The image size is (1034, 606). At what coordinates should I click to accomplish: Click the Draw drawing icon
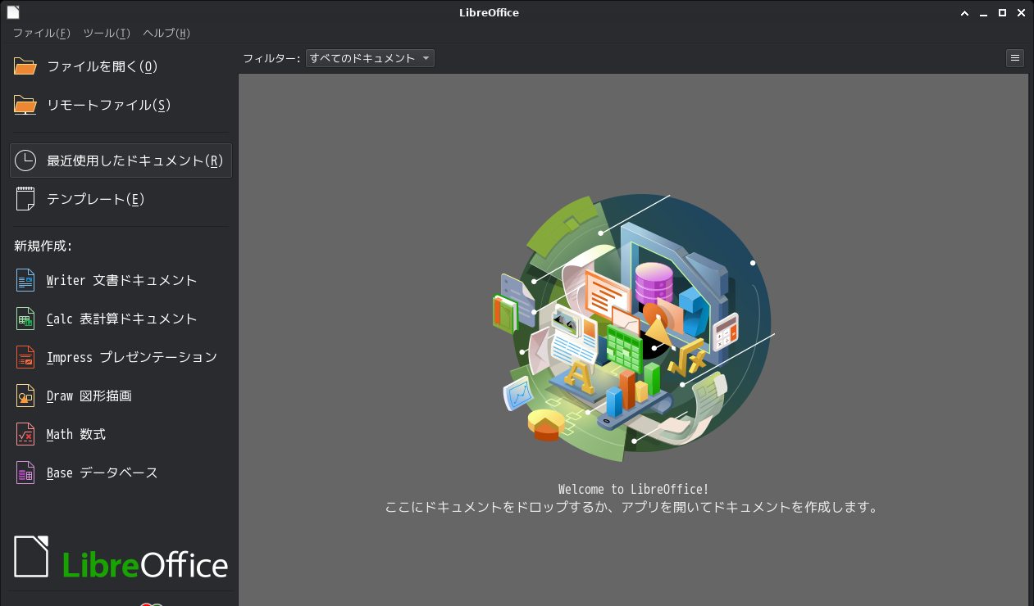pyautogui.click(x=25, y=396)
